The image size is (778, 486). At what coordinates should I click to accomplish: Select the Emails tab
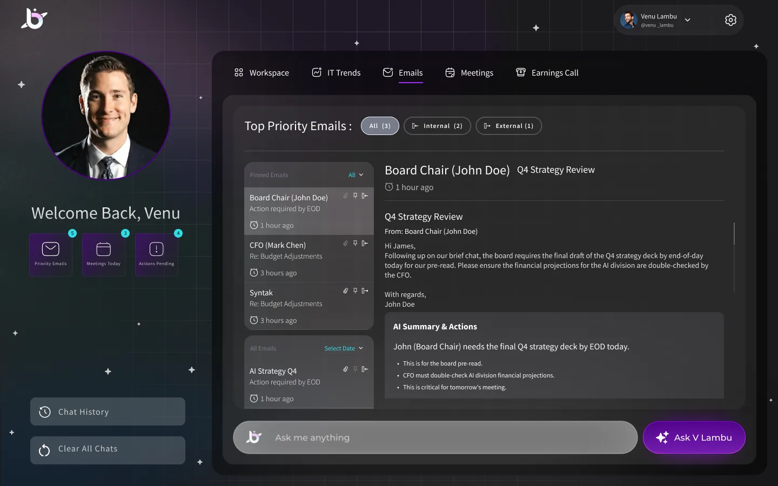(x=403, y=73)
